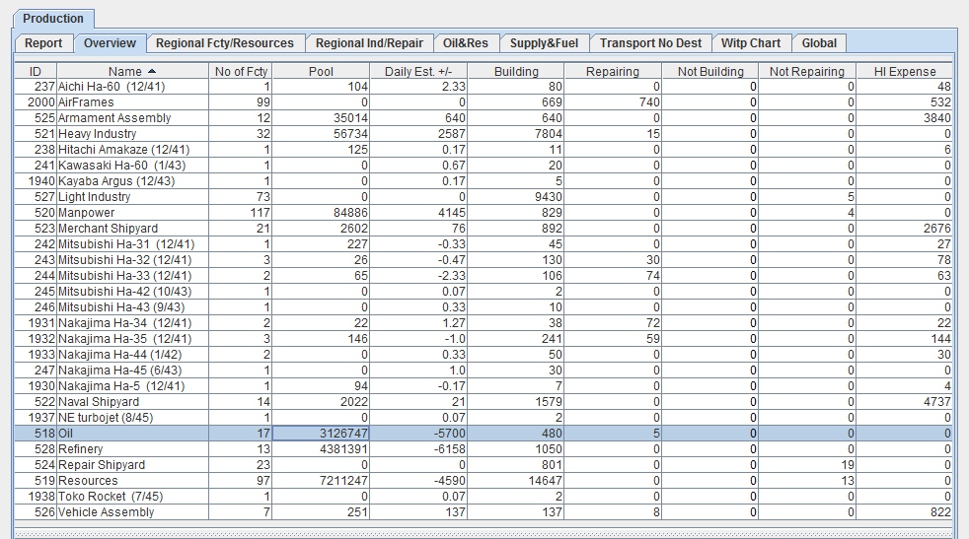Select the NE turbojet (8/45) name

[x=106, y=418]
